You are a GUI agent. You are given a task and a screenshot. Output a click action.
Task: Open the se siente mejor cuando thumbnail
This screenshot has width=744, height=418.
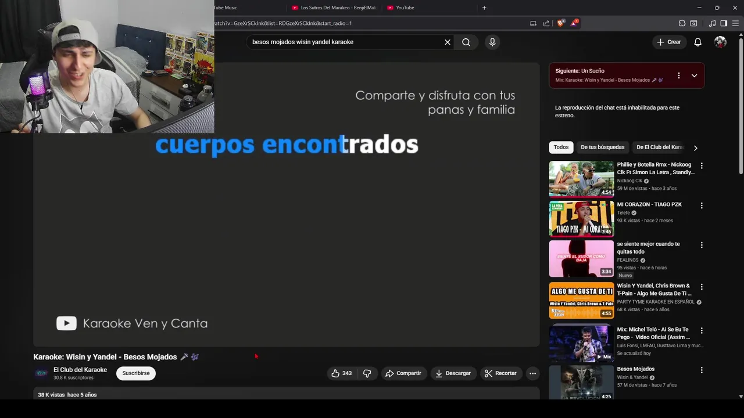[581, 258]
